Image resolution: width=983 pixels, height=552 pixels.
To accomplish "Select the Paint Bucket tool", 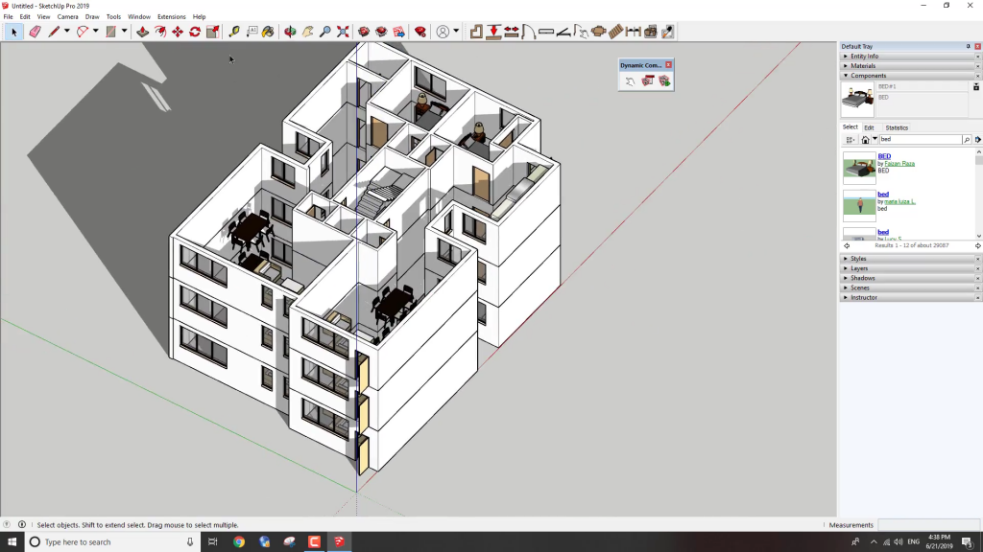I will (x=268, y=32).
